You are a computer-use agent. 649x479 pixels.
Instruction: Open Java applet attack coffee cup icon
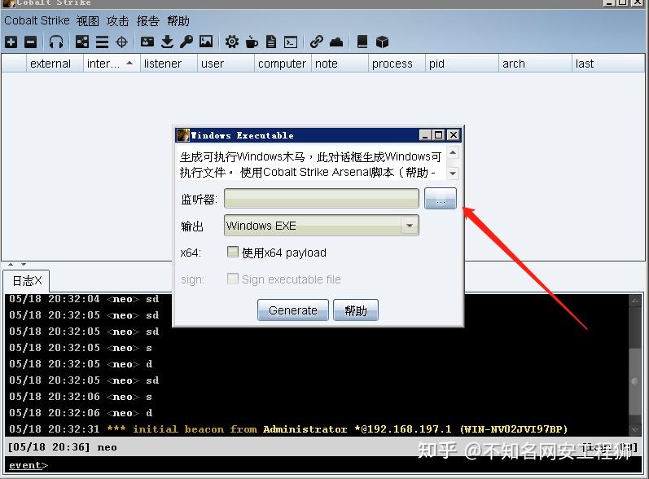252,42
